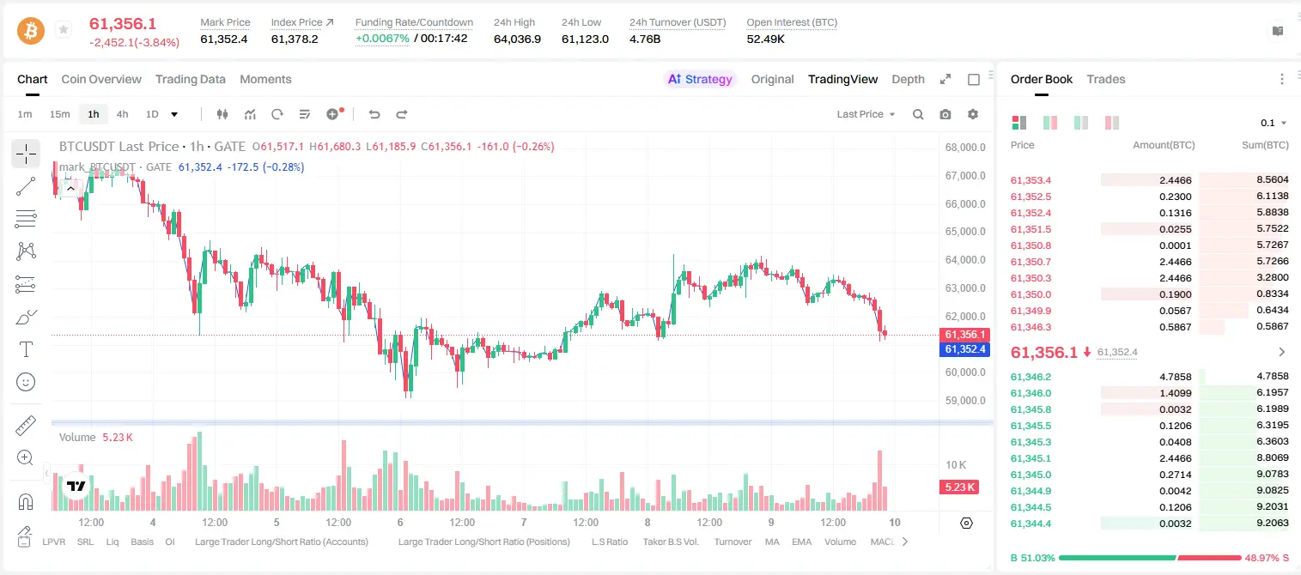Open the emoji sticker tool

(26, 382)
